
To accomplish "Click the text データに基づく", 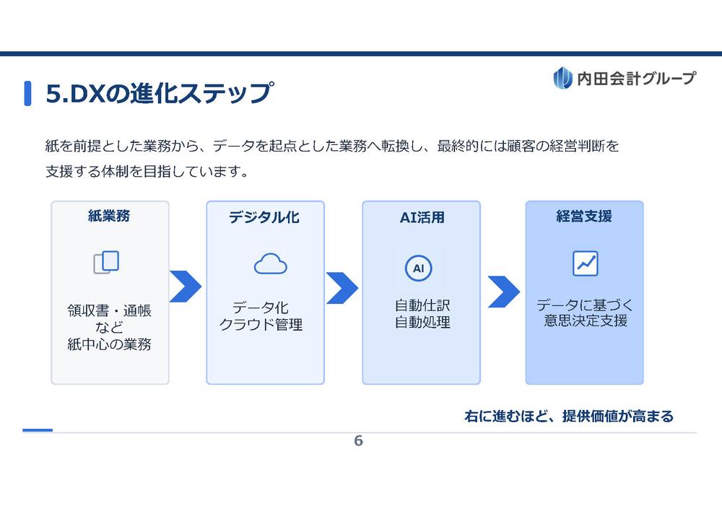I will (x=585, y=305).
